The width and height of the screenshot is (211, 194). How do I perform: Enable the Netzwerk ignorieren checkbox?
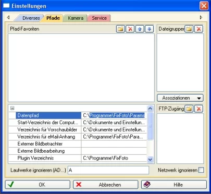[201, 170]
